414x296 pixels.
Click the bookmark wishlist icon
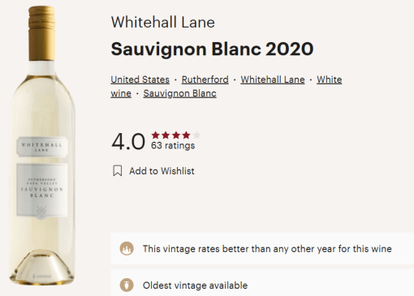(x=118, y=171)
